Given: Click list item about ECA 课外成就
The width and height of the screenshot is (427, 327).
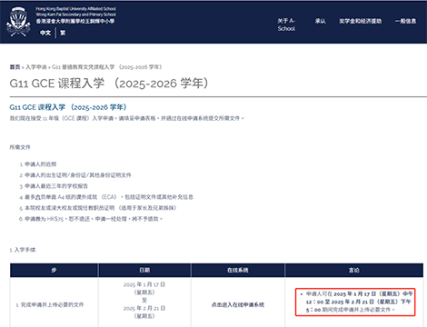Looking at the screenshot, I should pyautogui.click(x=109, y=197).
